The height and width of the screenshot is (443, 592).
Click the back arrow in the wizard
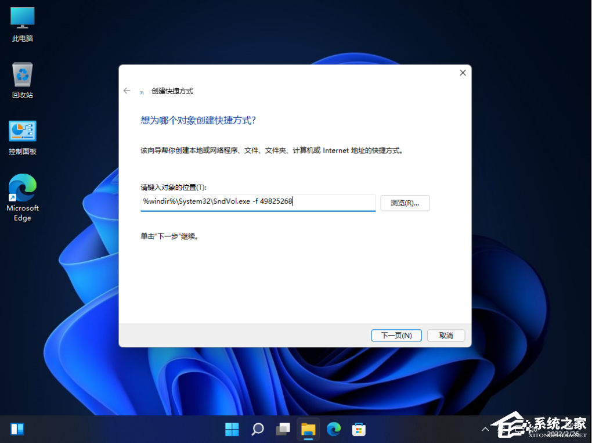[127, 91]
